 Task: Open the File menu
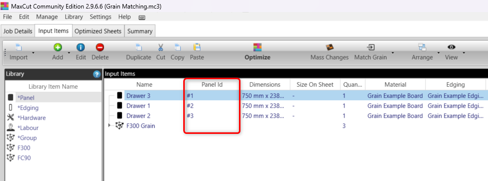8,17
